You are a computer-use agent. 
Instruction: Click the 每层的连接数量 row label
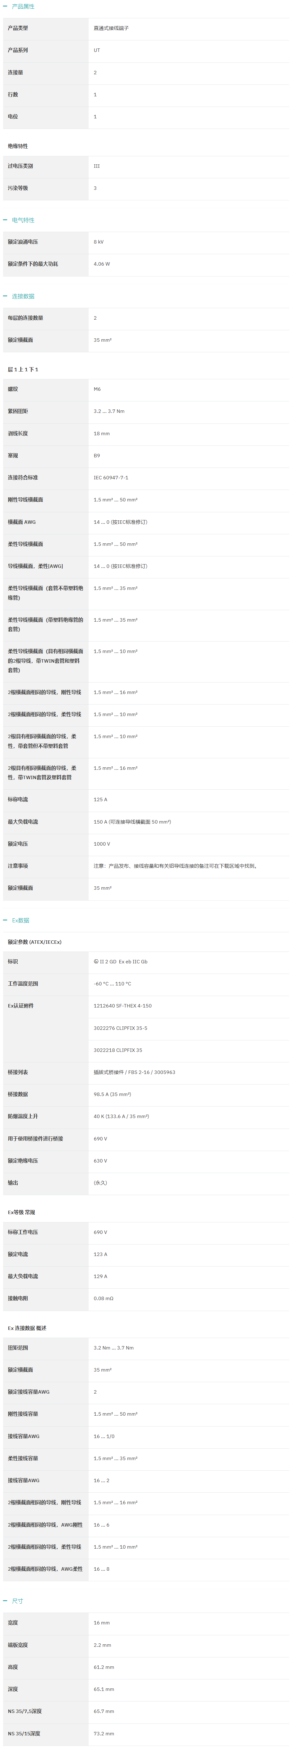(25, 318)
